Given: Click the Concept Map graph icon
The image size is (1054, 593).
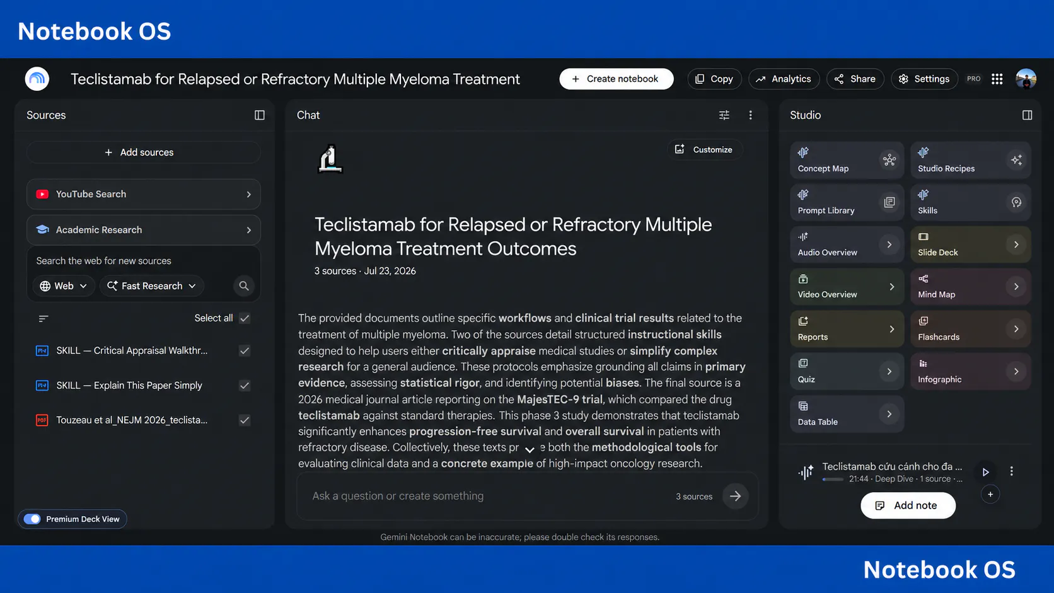Looking at the screenshot, I should point(889,160).
